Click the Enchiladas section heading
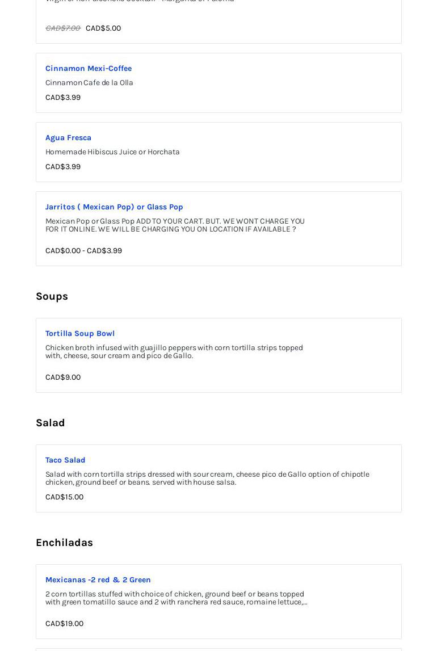Image resolution: width=437 pixels, height=651 pixels. [x=64, y=543]
